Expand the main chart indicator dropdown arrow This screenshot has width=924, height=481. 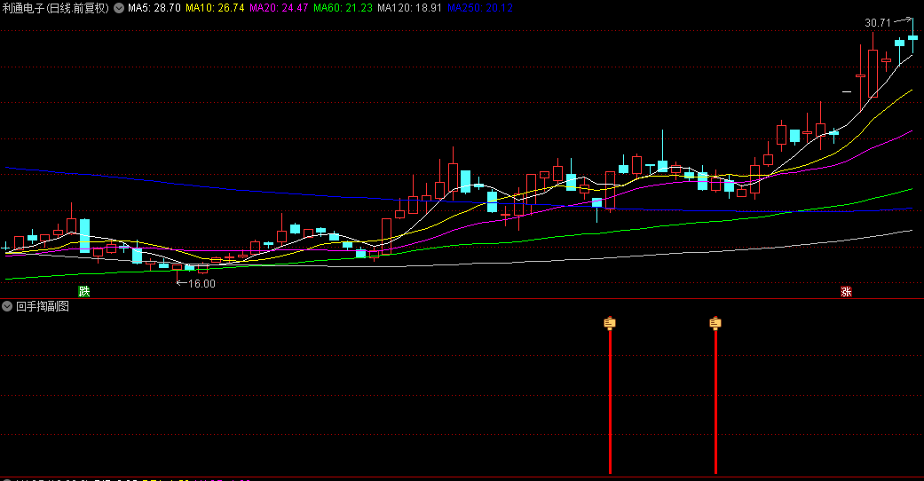pos(119,8)
